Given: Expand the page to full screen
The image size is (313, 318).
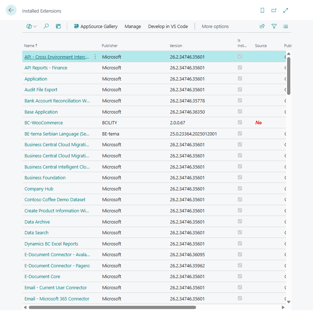Looking at the screenshot, I should (x=285, y=10).
